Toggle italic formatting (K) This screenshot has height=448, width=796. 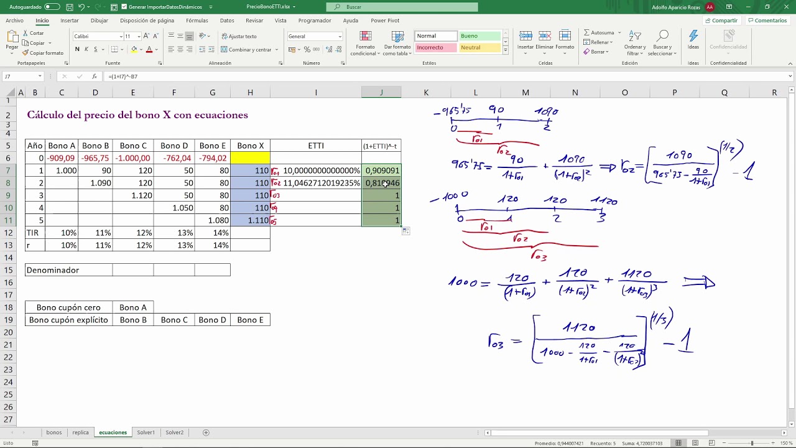pos(86,49)
